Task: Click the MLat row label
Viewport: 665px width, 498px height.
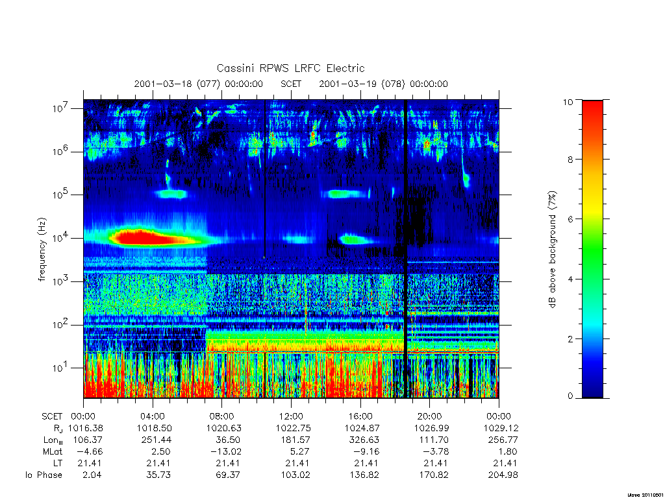Action: [x=53, y=451]
